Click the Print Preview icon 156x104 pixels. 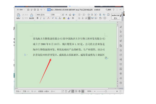(38, 10)
